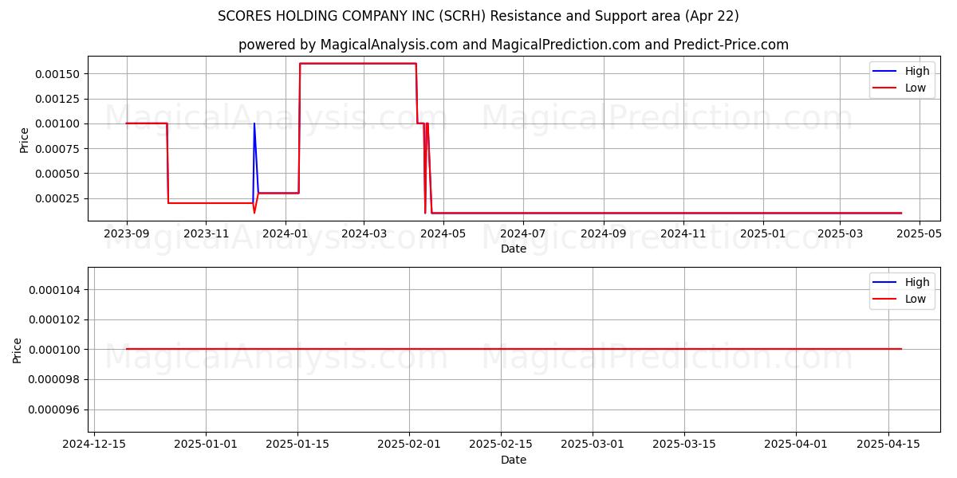Click the 'Price' axis title of lower chart
957x478 pixels.
[18, 351]
